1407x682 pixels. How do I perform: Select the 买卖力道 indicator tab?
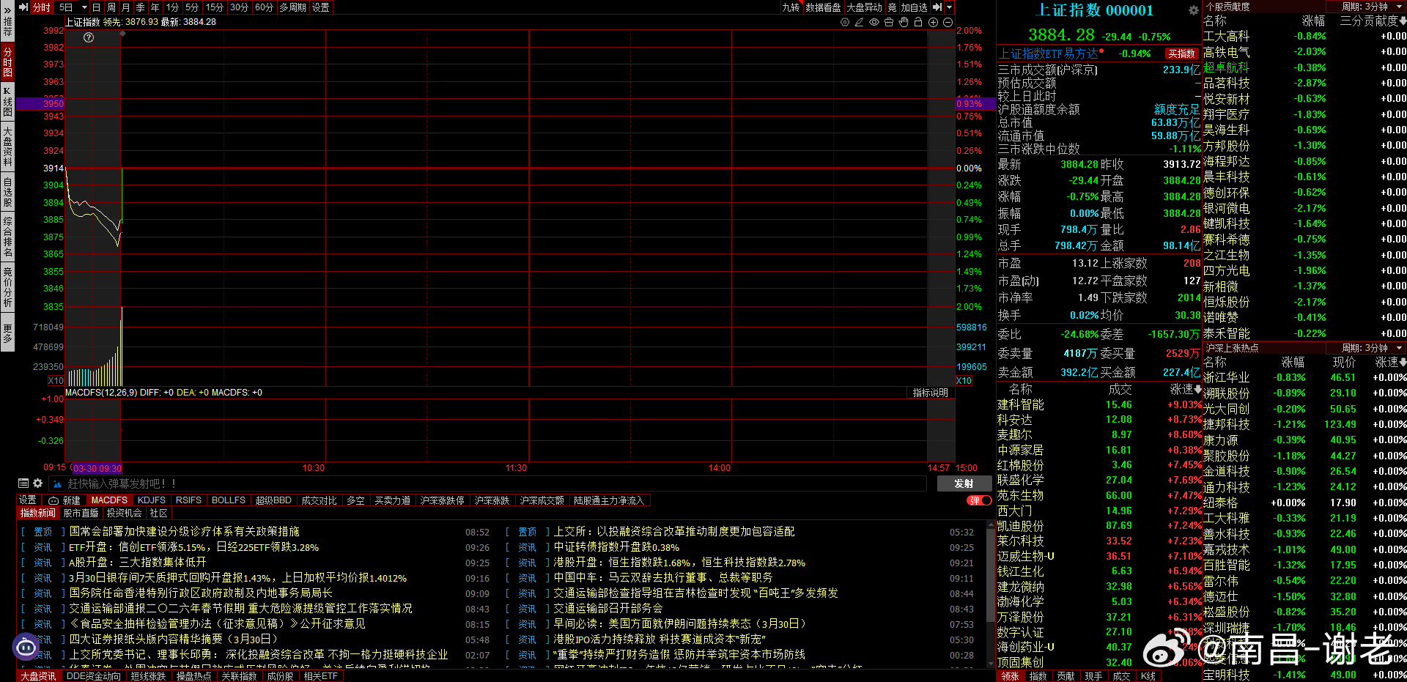(392, 500)
